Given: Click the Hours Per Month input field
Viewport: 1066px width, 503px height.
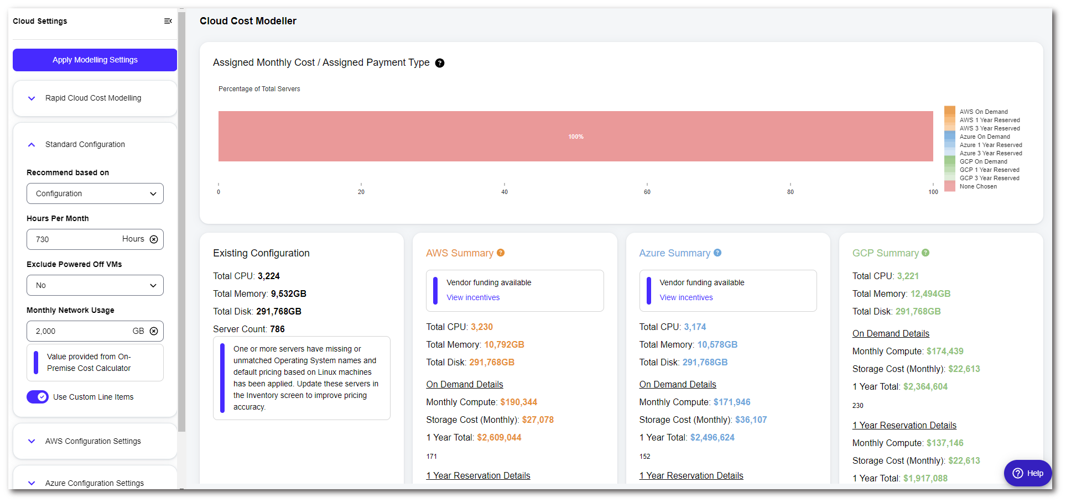Looking at the screenshot, I should (x=75, y=239).
